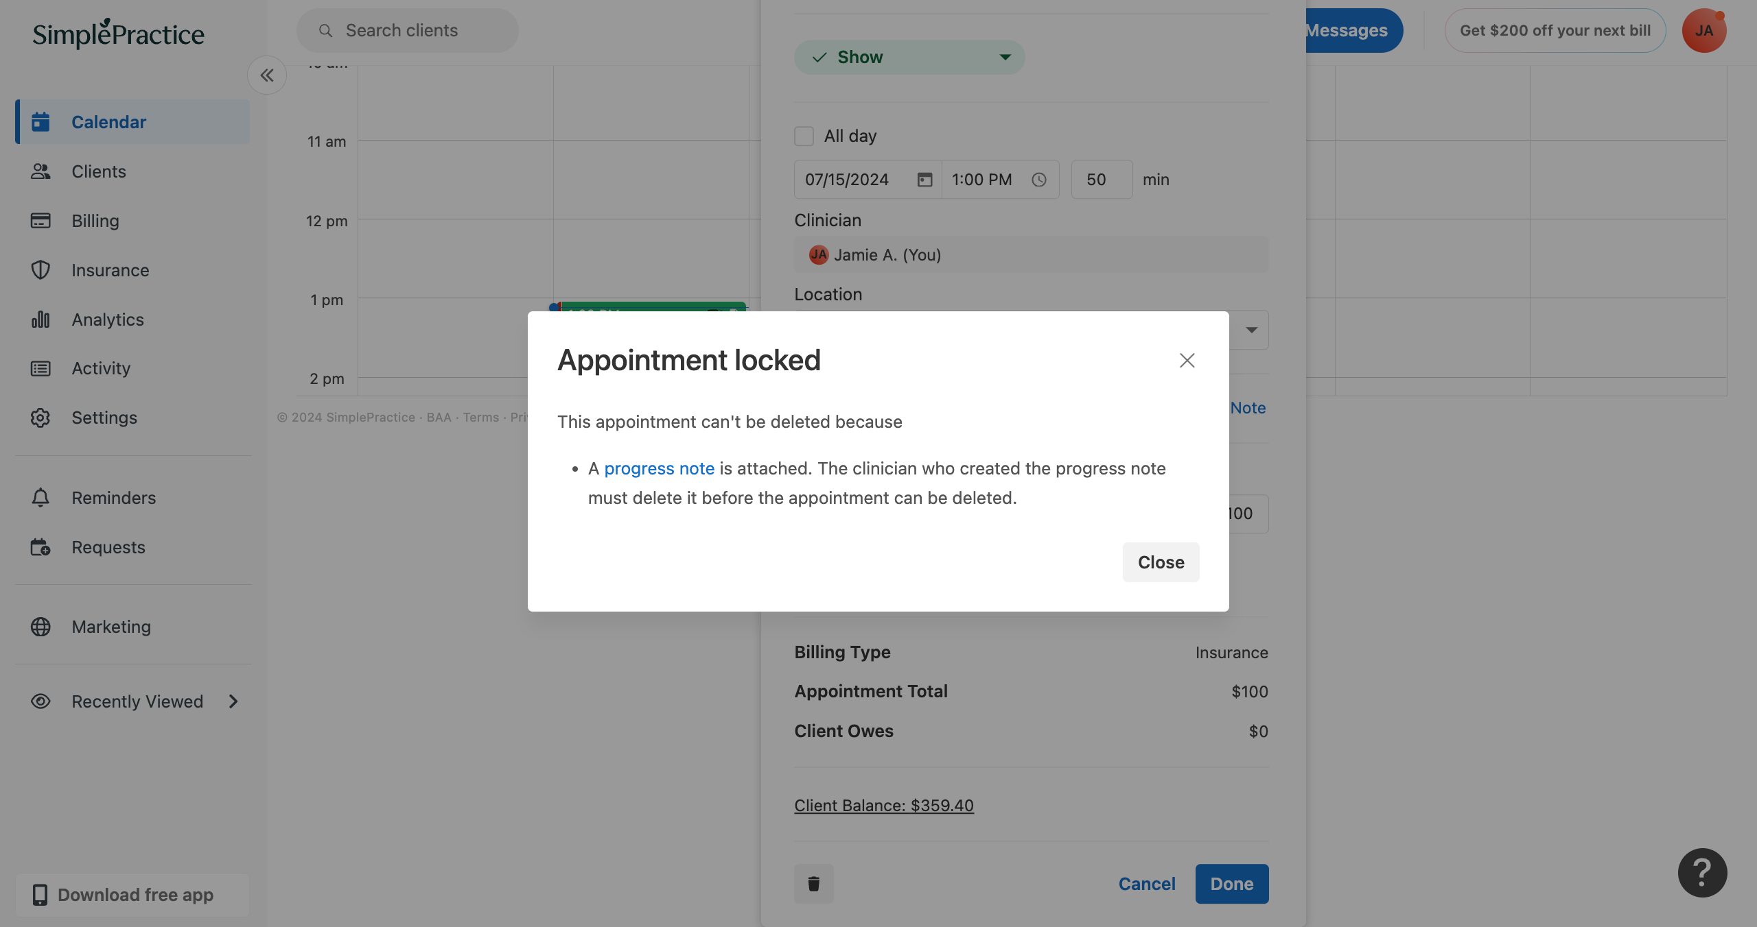Screen dimensions: 1757x927
Task: Click the 50 minutes duration field
Action: tap(1102, 180)
